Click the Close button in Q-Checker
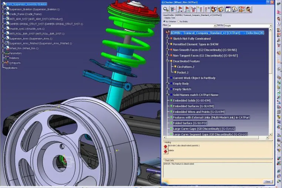The image size is (282, 188). [268, 181]
